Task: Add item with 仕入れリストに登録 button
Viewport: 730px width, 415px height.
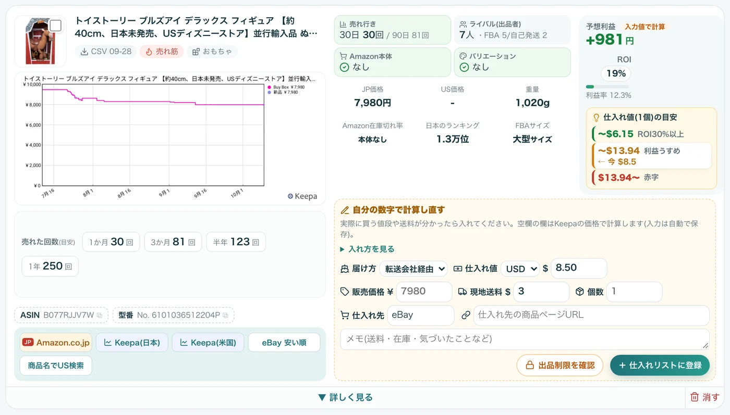Action: (660, 366)
